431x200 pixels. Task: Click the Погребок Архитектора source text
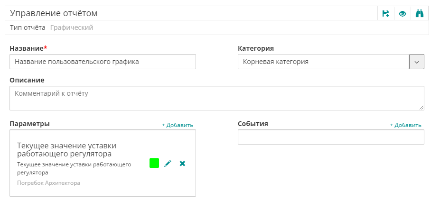49,183
